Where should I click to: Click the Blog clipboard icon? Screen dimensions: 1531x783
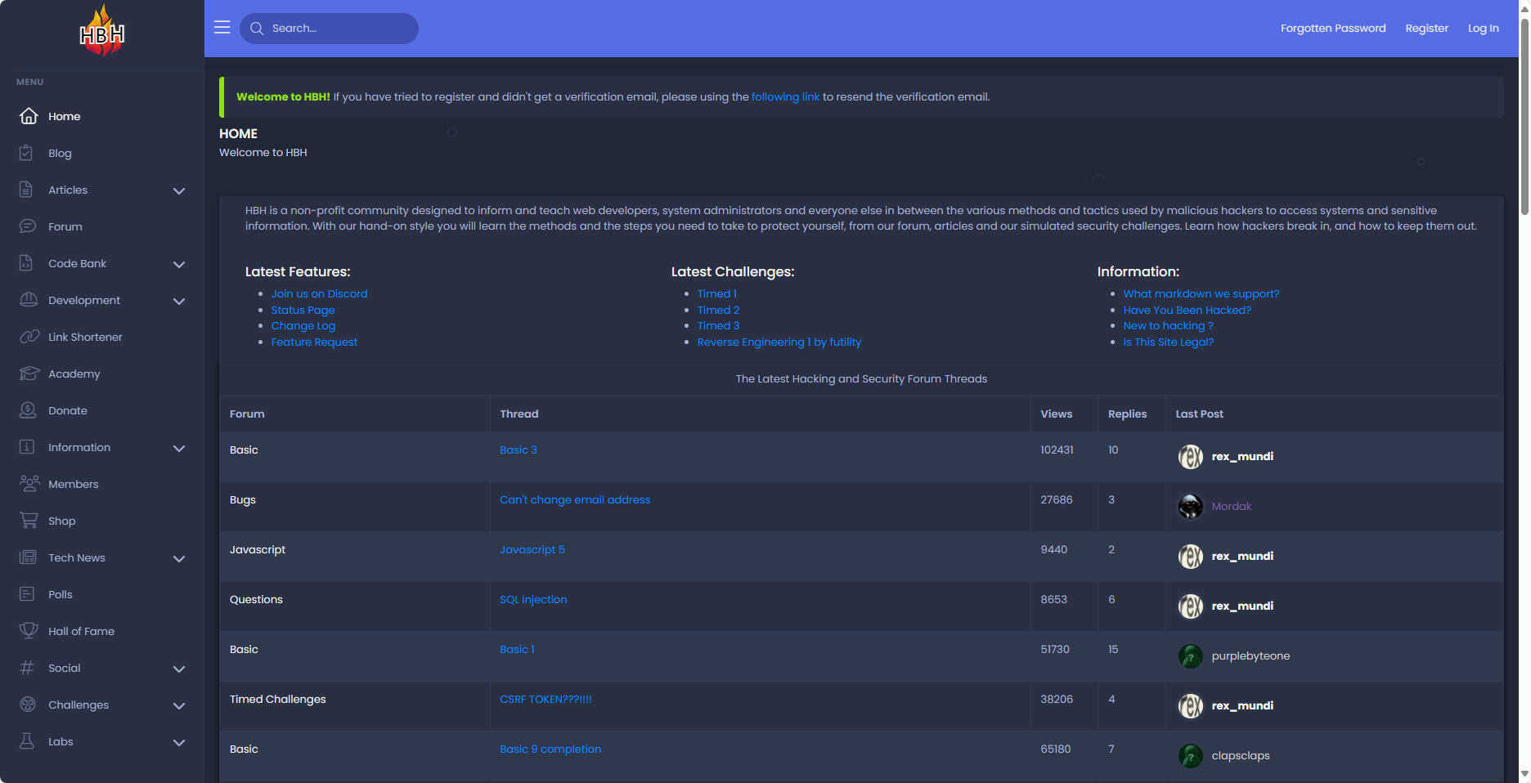26,153
